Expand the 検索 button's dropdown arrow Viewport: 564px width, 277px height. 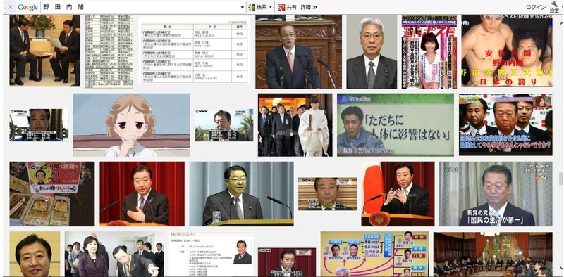click(271, 7)
